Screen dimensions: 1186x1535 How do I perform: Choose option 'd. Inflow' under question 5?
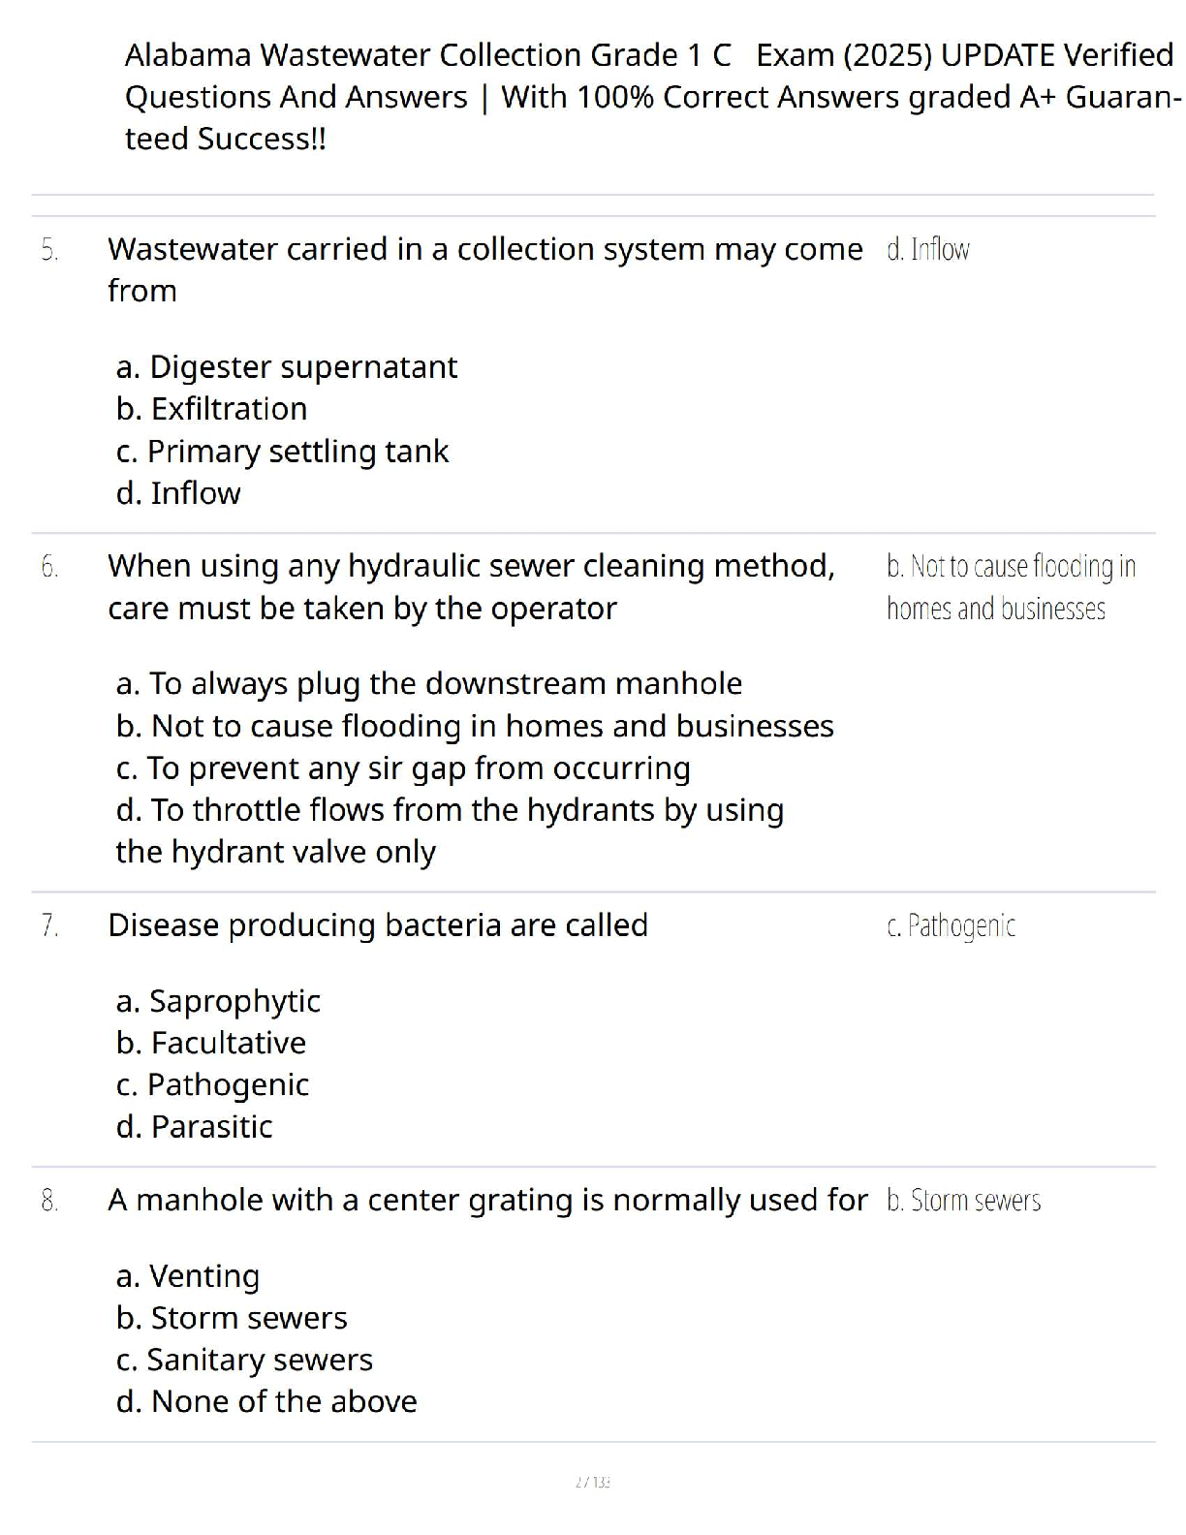178,493
